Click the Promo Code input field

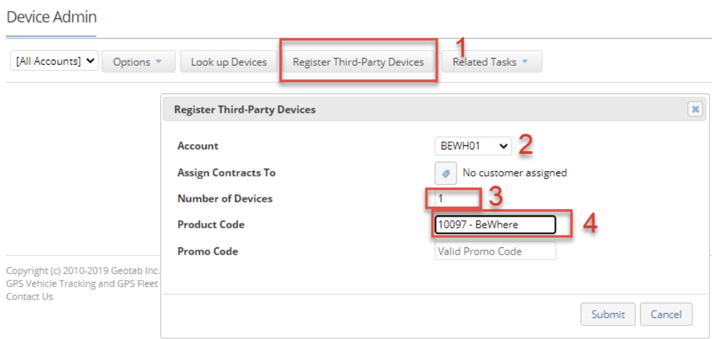pyautogui.click(x=495, y=251)
